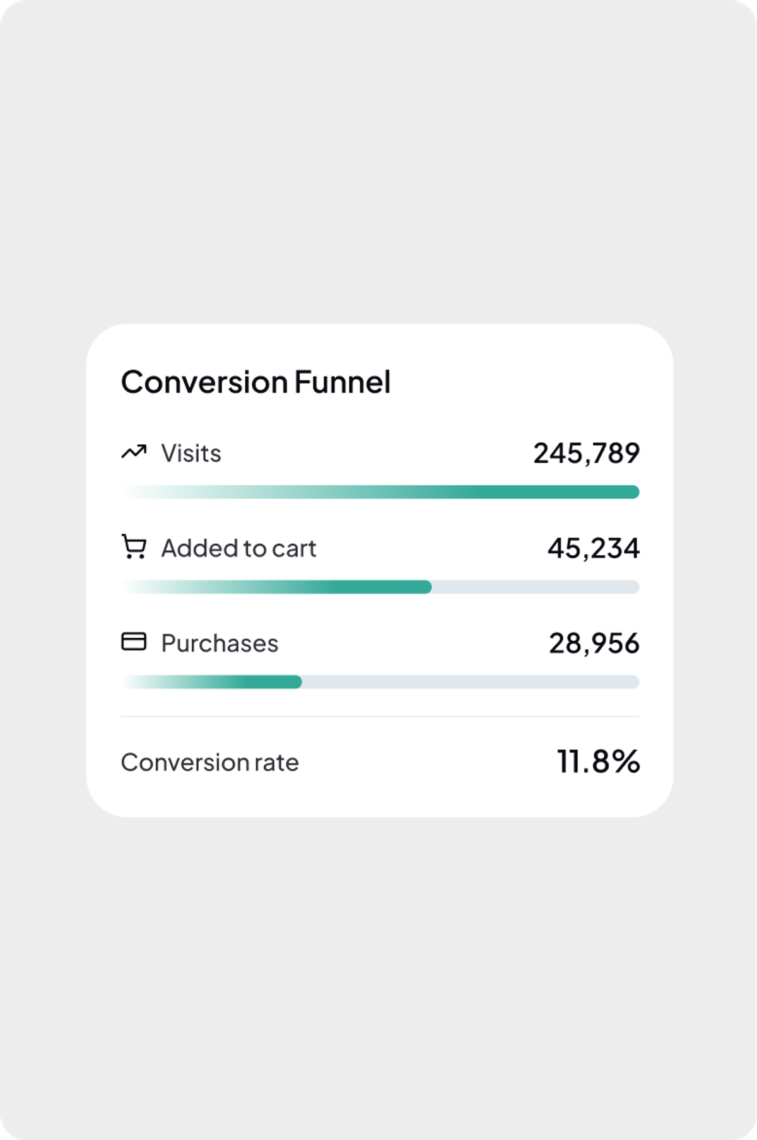Click the shopping cart icon
Image resolution: width=757 pixels, height=1140 pixels.
134,547
